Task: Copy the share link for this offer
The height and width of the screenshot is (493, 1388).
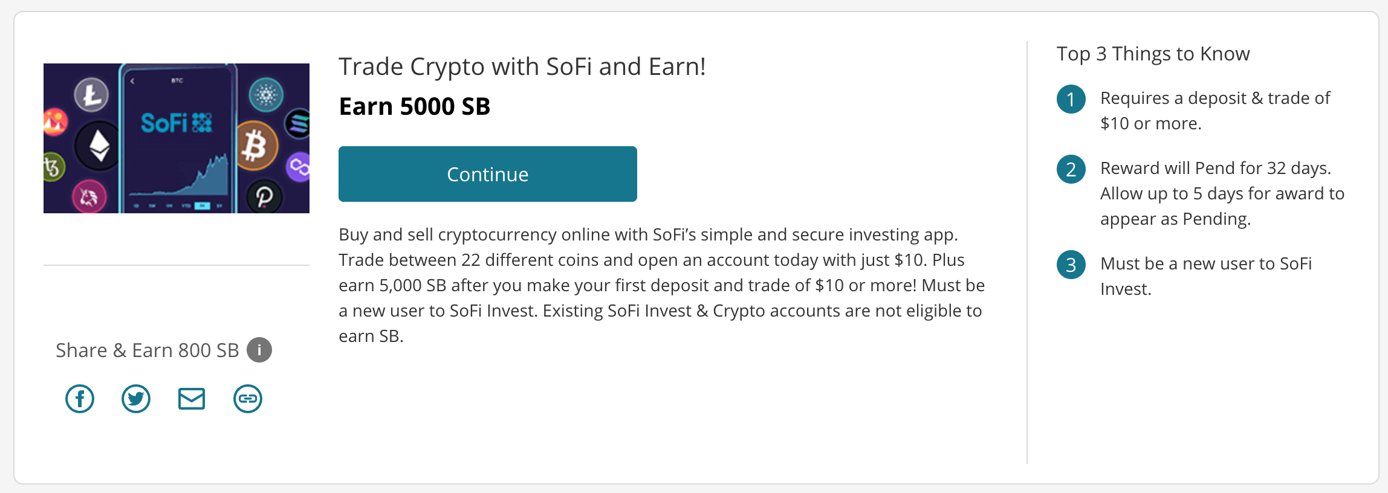Action: click(x=247, y=398)
